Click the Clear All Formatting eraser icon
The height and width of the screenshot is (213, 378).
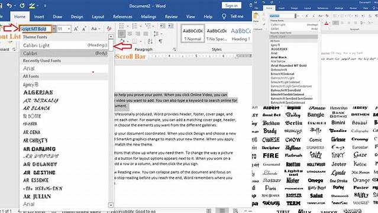(109, 29)
